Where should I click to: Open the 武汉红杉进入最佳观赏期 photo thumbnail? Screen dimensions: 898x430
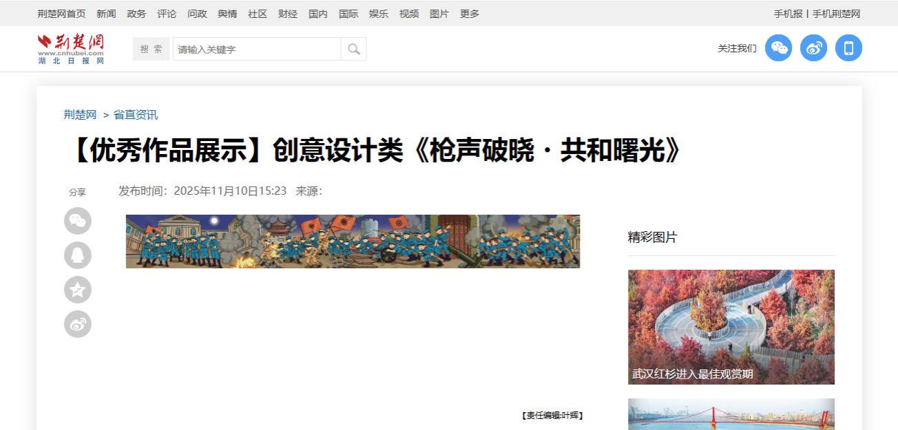click(731, 327)
